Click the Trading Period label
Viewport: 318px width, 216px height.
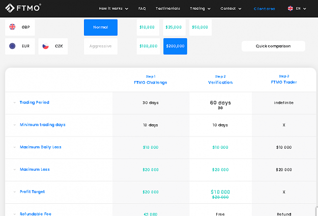click(x=34, y=102)
